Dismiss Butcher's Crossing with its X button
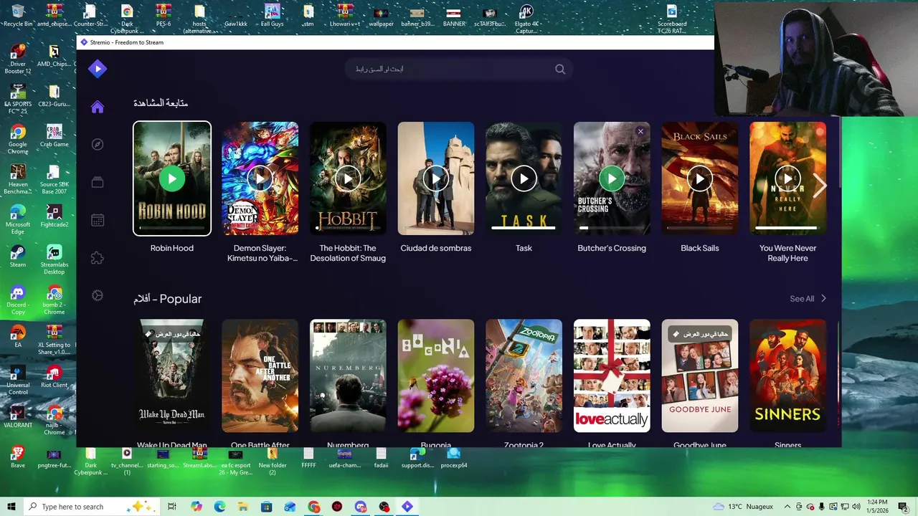The width and height of the screenshot is (918, 516). (640, 131)
